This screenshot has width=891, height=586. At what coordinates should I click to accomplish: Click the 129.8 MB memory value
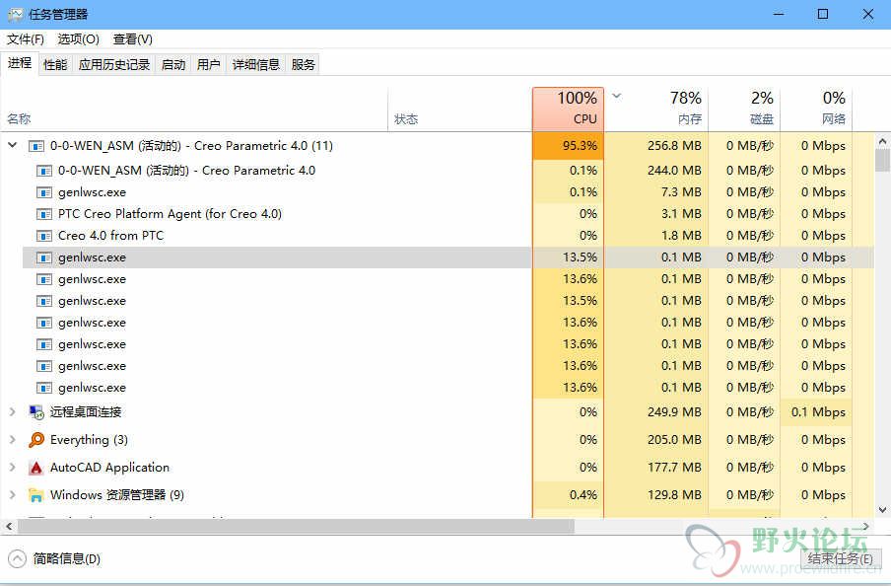pyautogui.click(x=674, y=495)
